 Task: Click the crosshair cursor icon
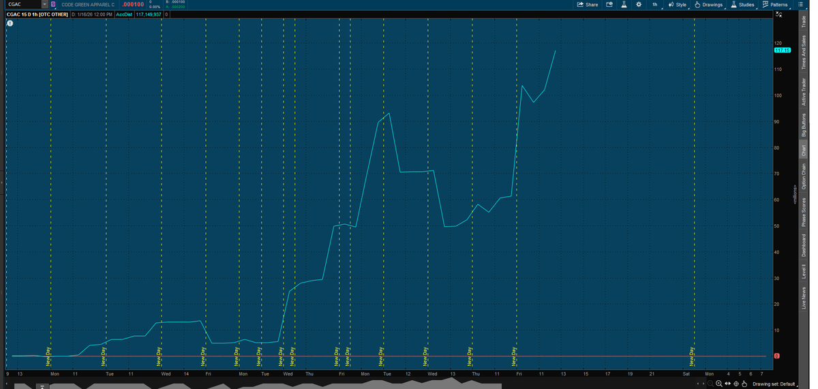pos(736,384)
